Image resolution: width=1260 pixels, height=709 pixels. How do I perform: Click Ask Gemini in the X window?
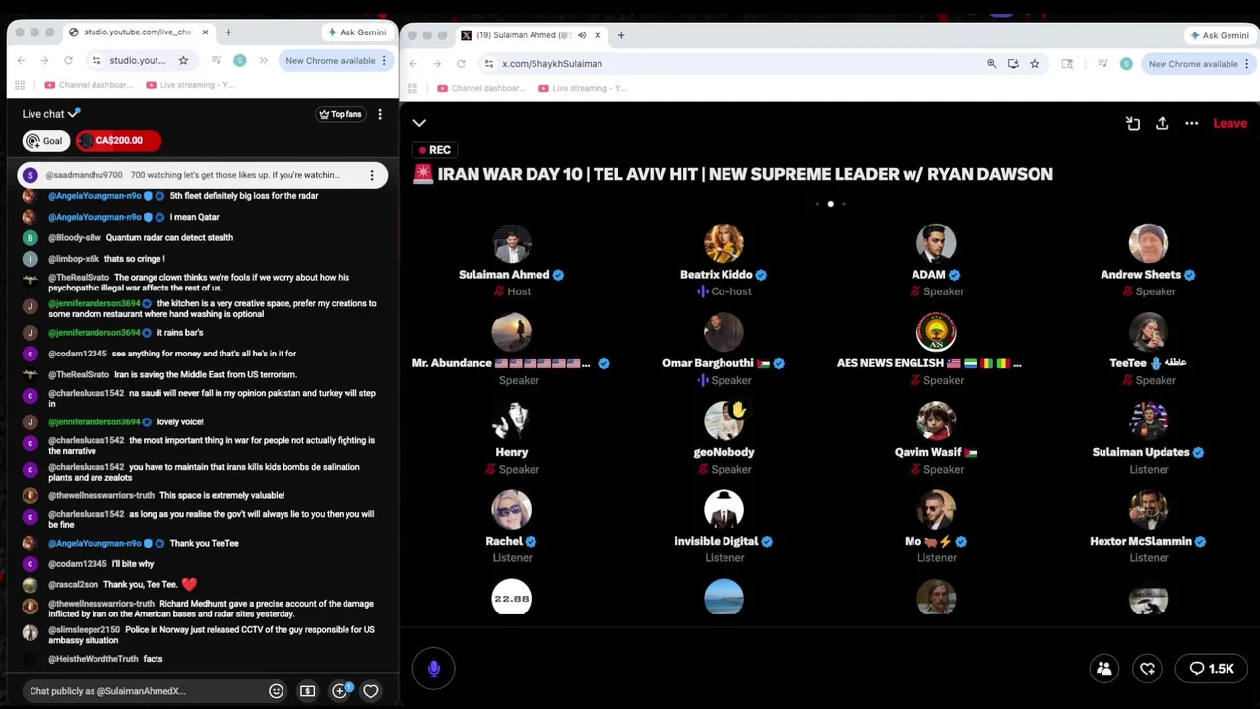pyautogui.click(x=1219, y=35)
